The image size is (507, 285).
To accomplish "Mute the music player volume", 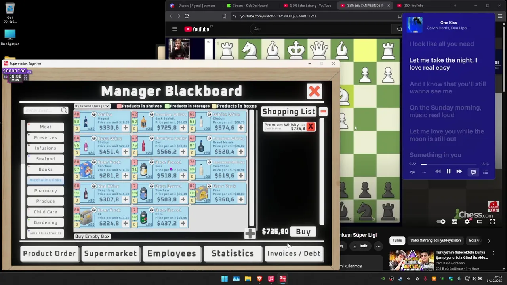I will 412,172.
